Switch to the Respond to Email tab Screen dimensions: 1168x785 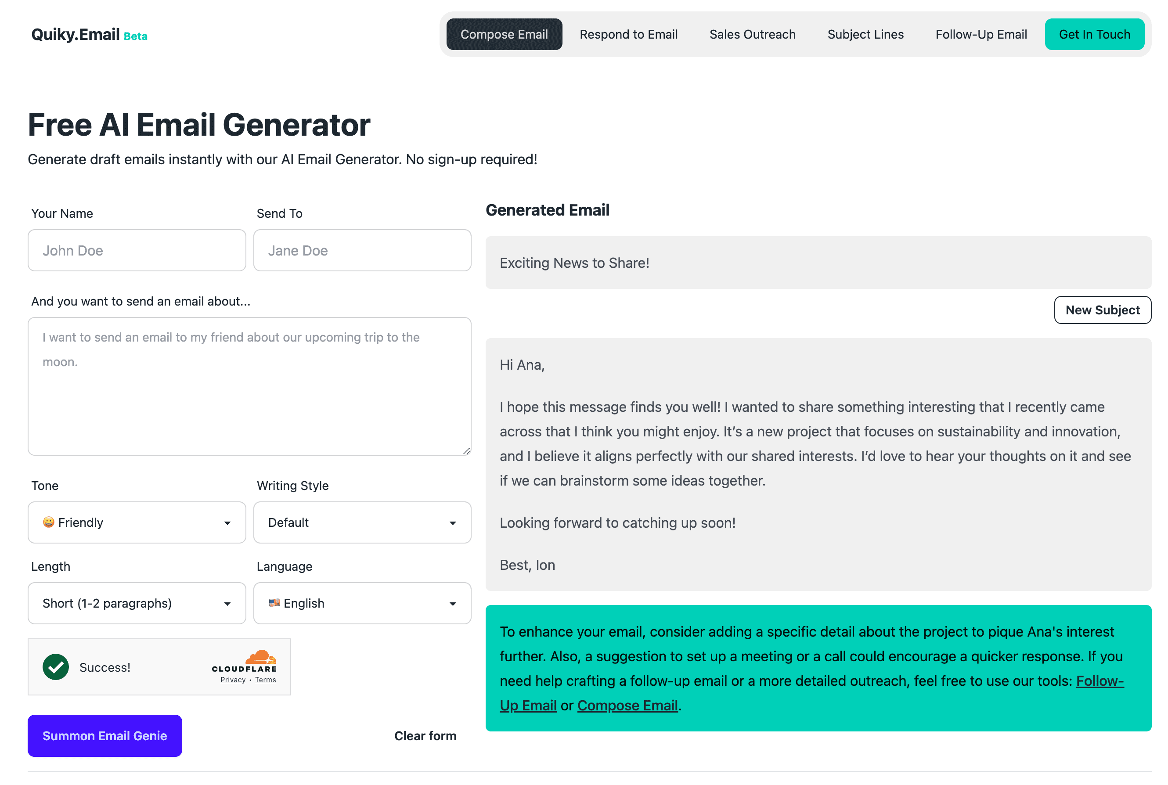628,35
